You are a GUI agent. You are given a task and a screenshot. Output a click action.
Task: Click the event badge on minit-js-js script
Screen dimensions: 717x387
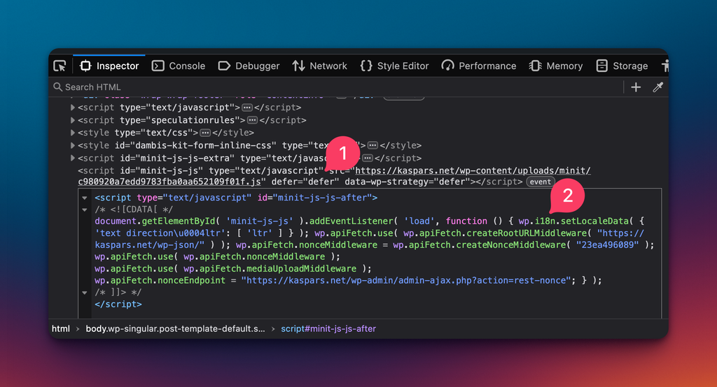pos(540,182)
